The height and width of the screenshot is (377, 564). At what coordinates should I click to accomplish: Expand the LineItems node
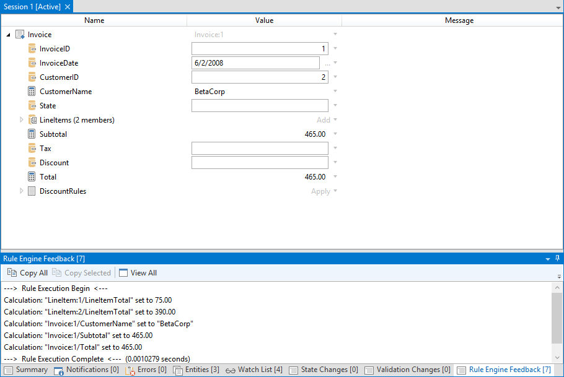(22, 120)
